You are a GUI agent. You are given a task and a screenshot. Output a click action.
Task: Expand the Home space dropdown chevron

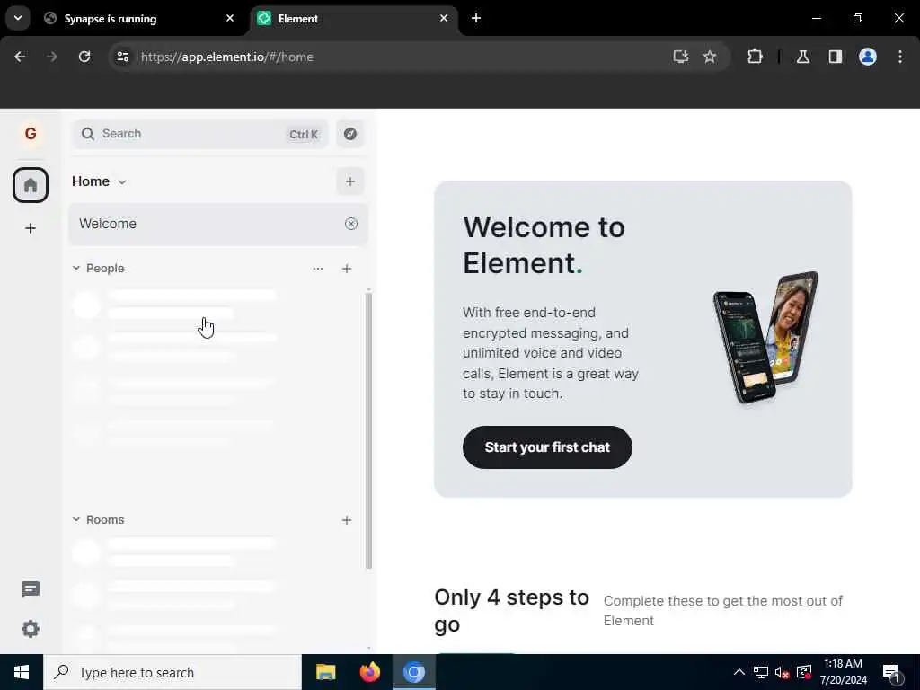click(122, 181)
